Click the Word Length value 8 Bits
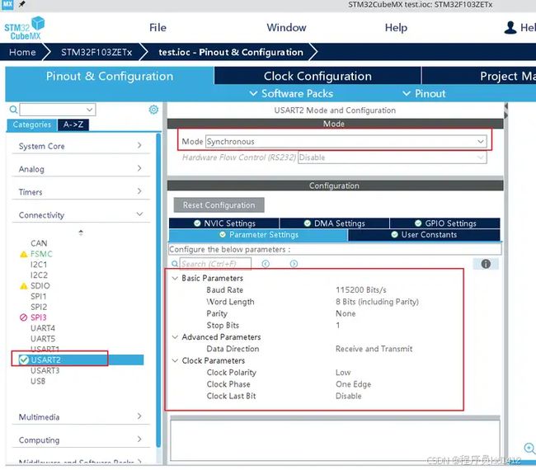Viewport: 536px width, 470px height. click(377, 302)
